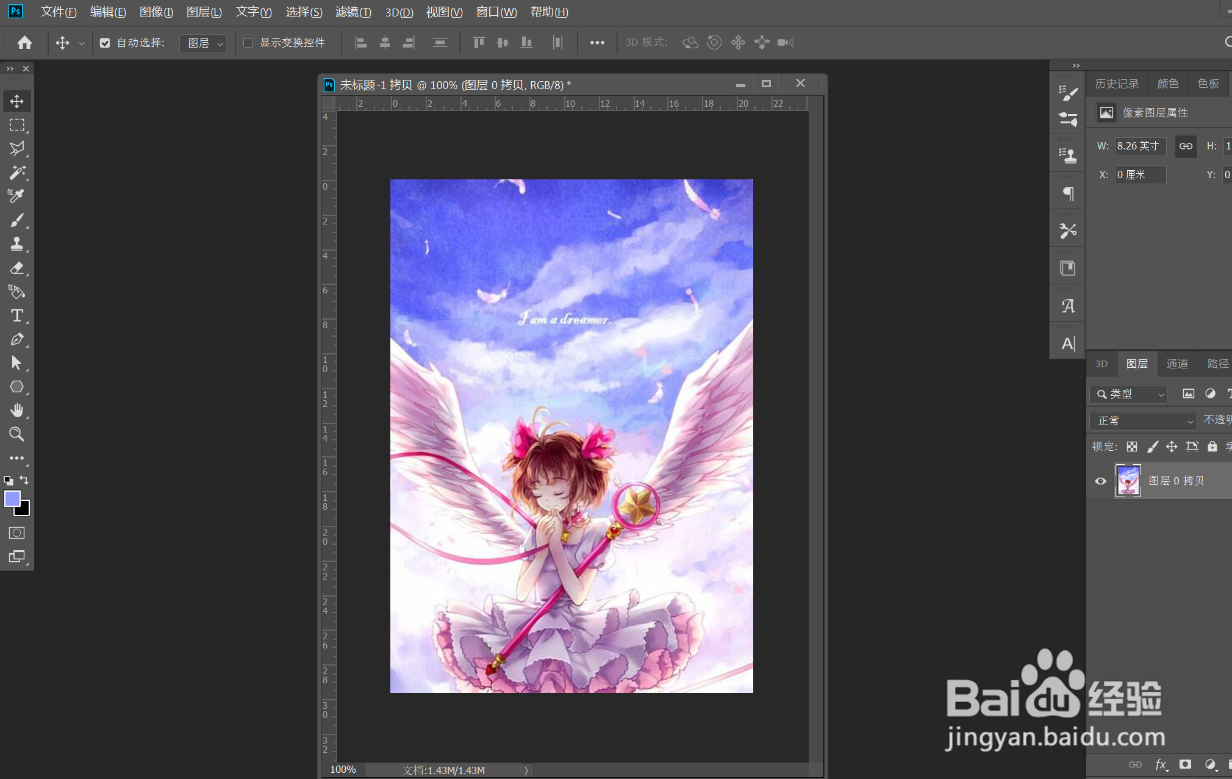Screen dimensions: 1232x779
Task: Select the Rectangular Marquee tool
Action: (16, 125)
